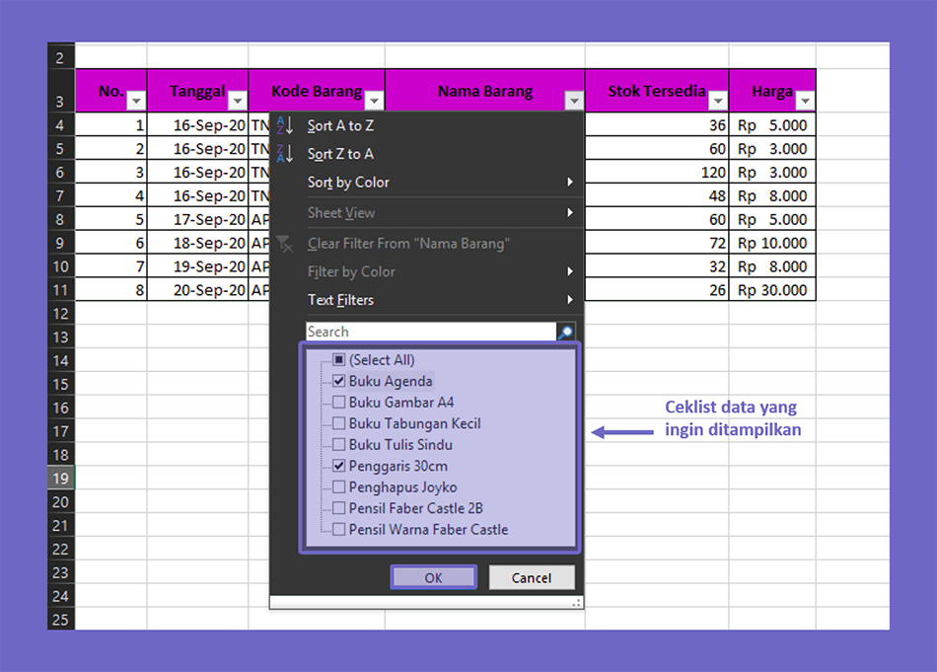This screenshot has height=672, width=937.
Task: Uncheck the Buku Agenda checkbox
Action: [x=340, y=381]
